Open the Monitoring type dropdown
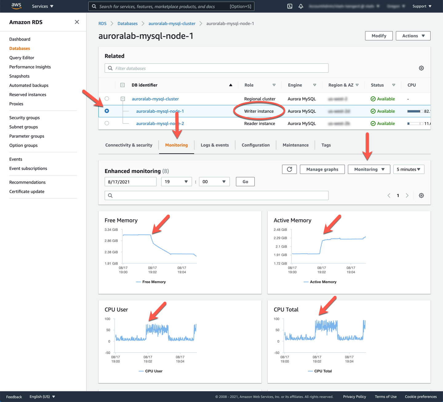This screenshot has width=443, height=402. 369,169
